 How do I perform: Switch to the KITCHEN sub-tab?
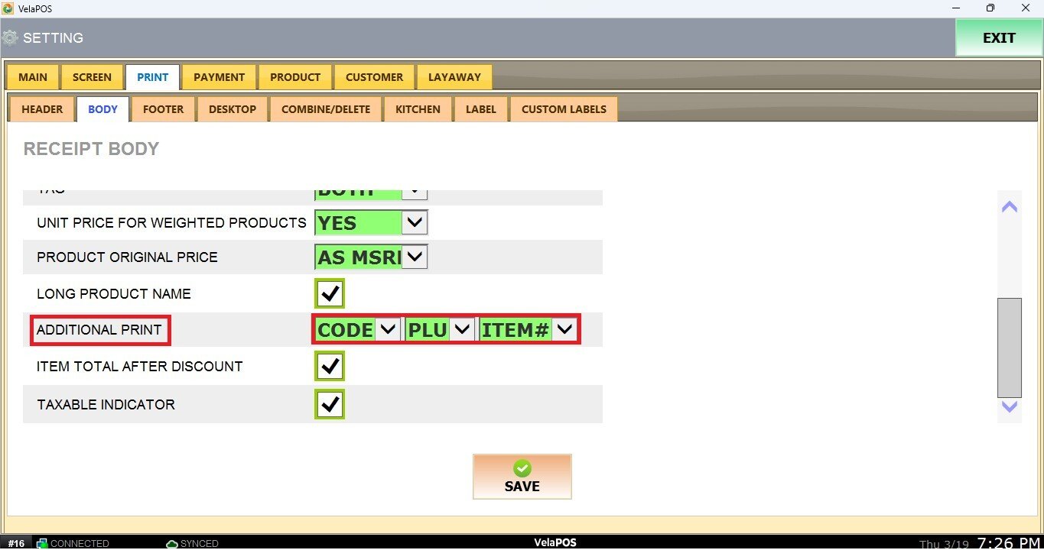418,109
